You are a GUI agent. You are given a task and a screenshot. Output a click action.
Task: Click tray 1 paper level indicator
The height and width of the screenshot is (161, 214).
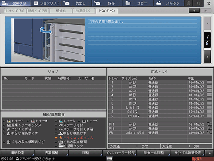click(209, 82)
